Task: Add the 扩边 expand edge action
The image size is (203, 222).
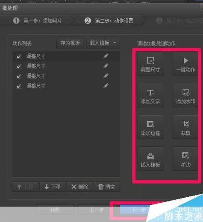Action: (x=185, y=159)
